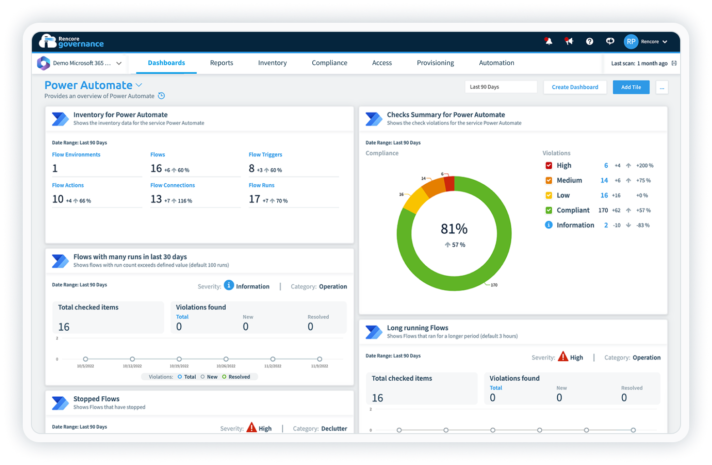The image size is (712, 465).
Task: Open the notifications bell icon
Action: (549, 41)
